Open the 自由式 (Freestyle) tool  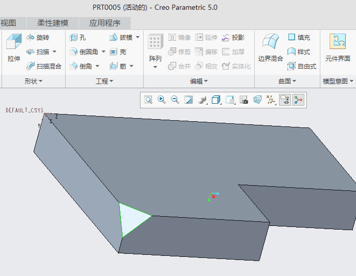tap(302, 66)
